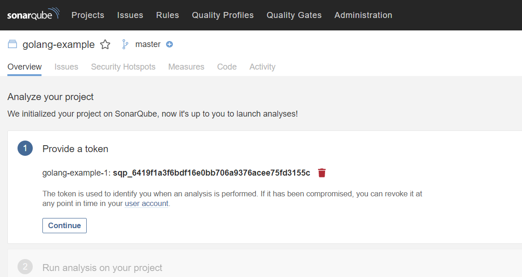Screen dimensions: 522x277
Task: Open the Projects menu
Action: coord(88,15)
